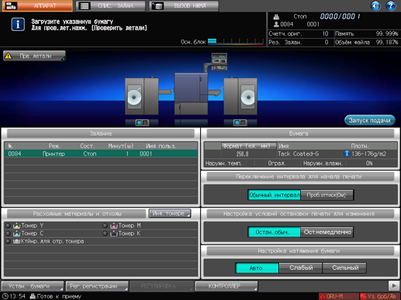
Task: Click the right unit status indicator below winder
Action: [240, 122]
